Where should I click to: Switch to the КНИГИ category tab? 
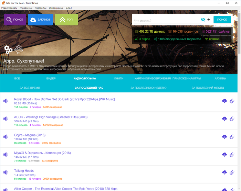point(119,79)
